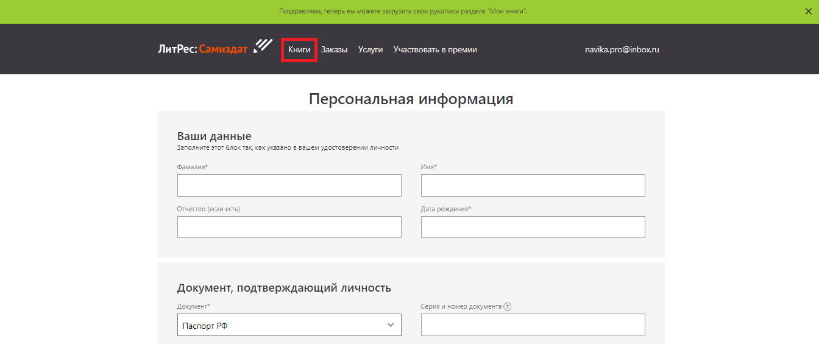Open the Книги menu item
819x344 pixels.
point(299,50)
